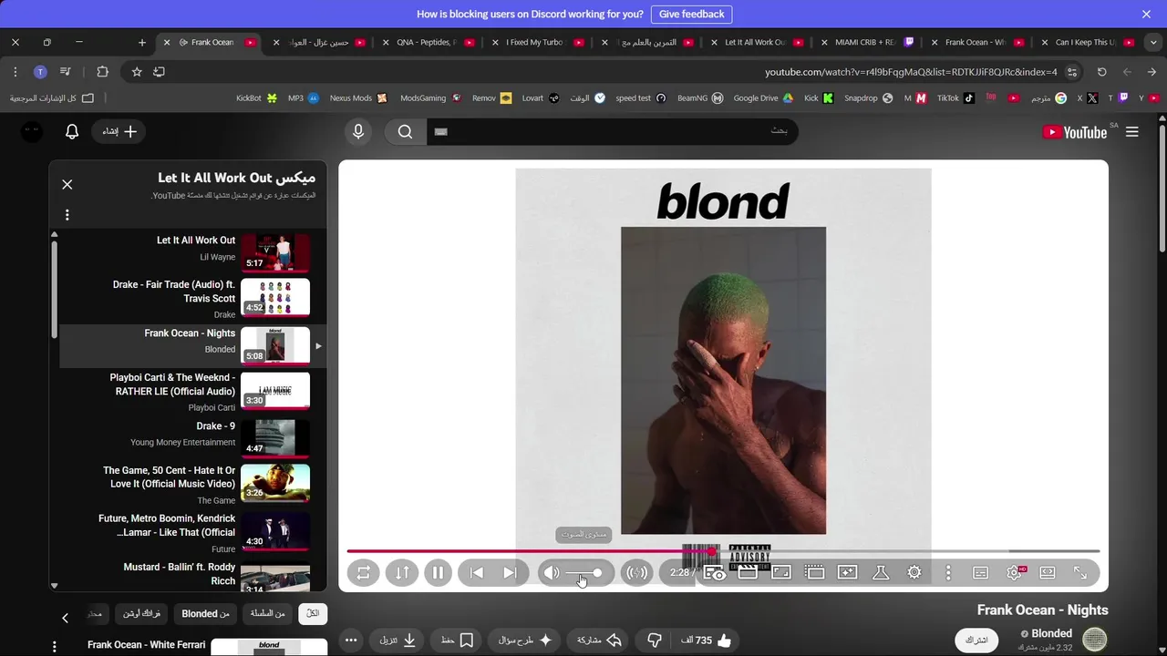Viewport: 1167px width, 656px height.
Task: Open the Blonded channel avatar
Action: point(1094,640)
